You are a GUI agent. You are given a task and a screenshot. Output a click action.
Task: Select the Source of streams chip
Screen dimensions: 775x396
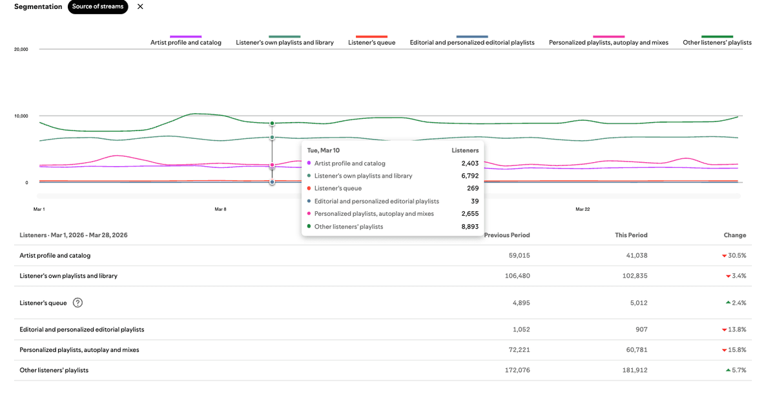(x=98, y=6)
